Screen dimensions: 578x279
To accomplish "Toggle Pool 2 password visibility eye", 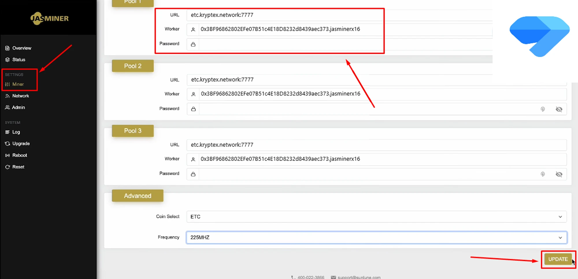I will (559, 109).
